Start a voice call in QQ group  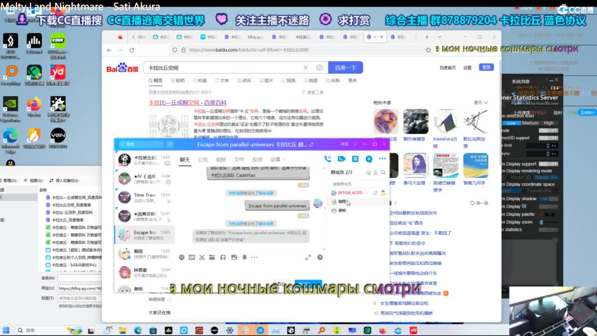coord(328,159)
